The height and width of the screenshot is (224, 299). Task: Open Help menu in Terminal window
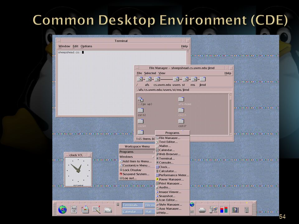[184, 46]
